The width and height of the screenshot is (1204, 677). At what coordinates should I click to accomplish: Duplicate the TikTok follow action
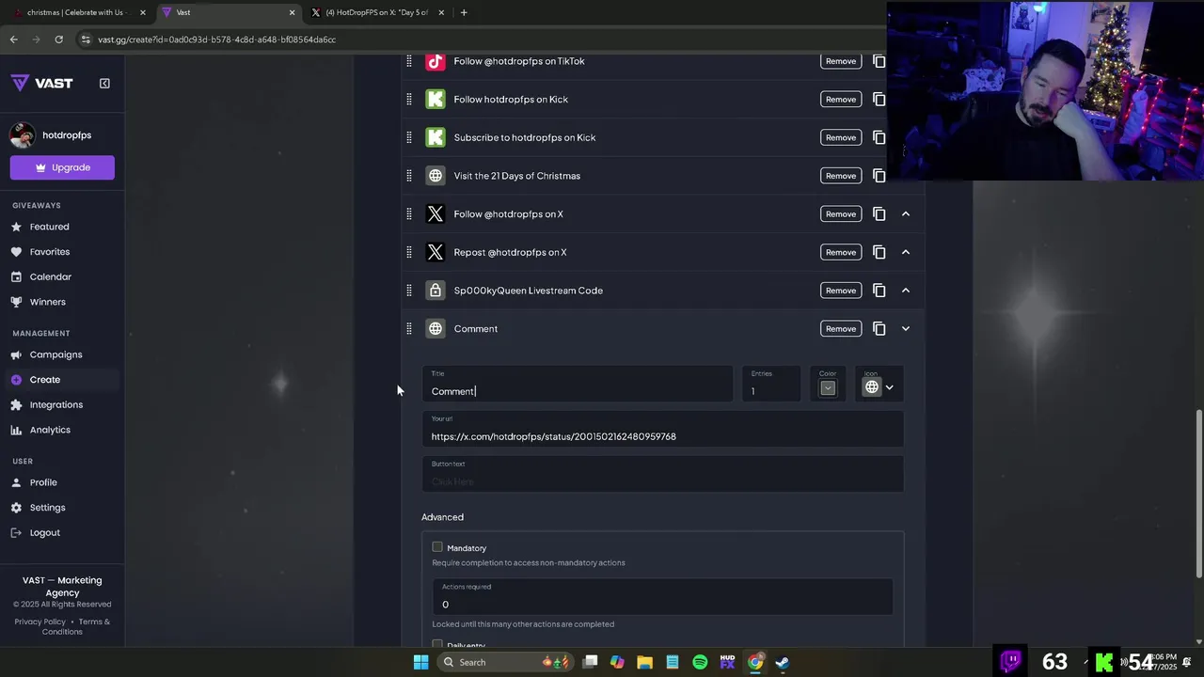click(x=879, y=61)
